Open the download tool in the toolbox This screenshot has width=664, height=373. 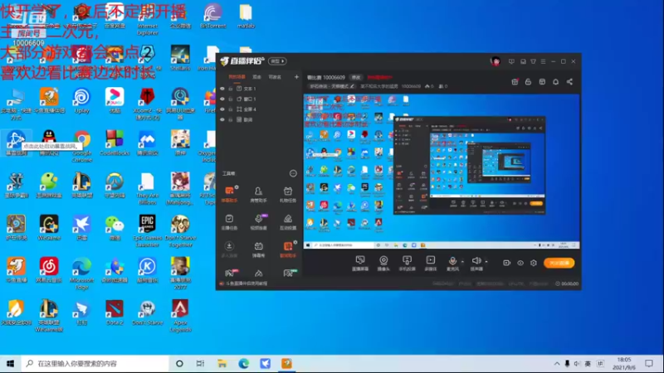point(230,249)
